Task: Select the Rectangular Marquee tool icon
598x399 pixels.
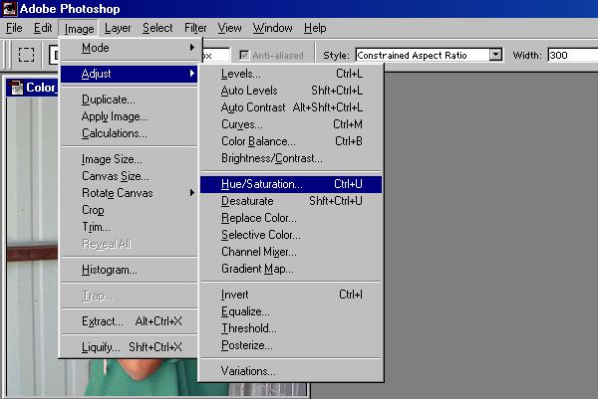Action: pos(26,55)
